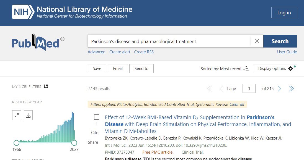Click the 1966 handle on the year slider

pos(17,143)
